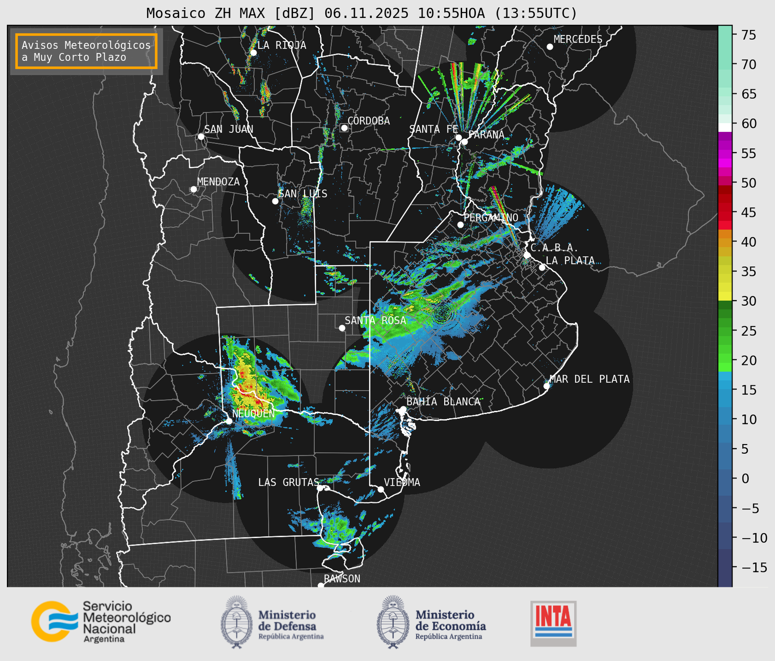Screen dimensions: 775x661
Task: Click the CÓRDOBA label text
Action: [x=368, y=121]
